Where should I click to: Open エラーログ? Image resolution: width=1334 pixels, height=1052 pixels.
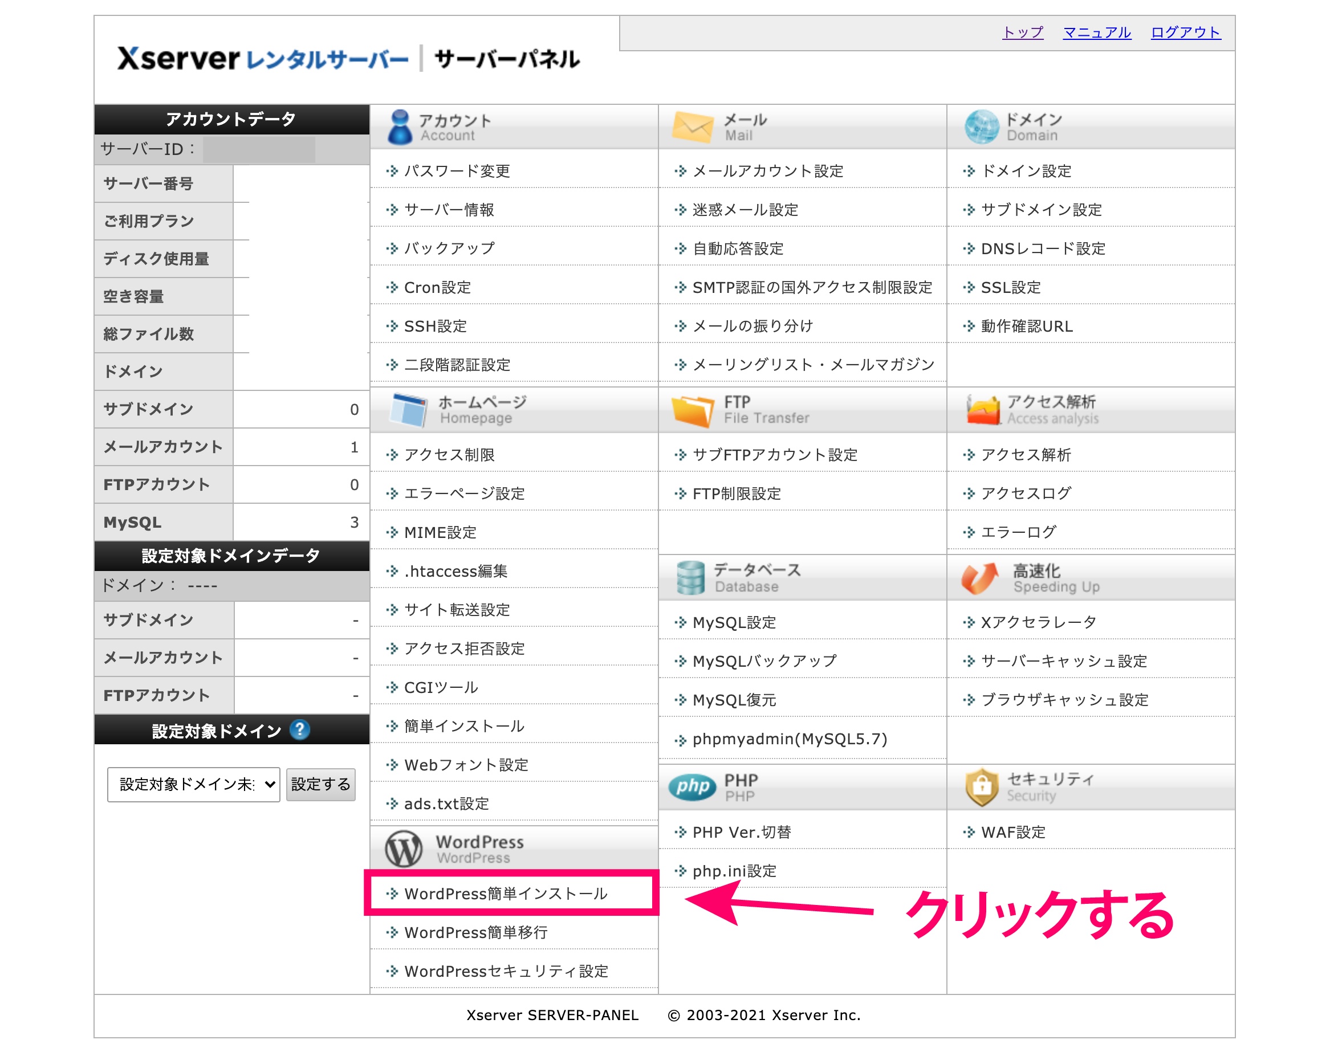1019,532
